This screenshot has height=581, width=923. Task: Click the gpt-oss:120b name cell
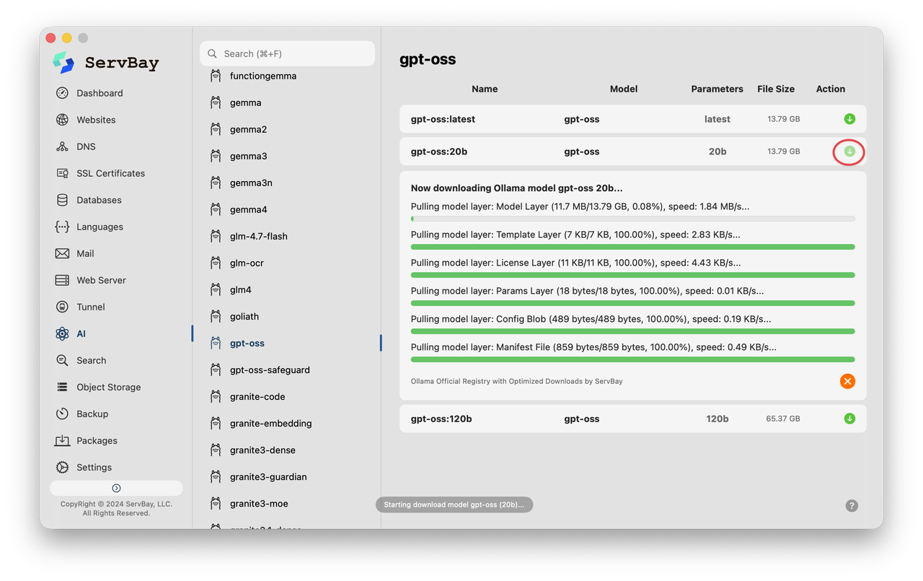[441, 419]
